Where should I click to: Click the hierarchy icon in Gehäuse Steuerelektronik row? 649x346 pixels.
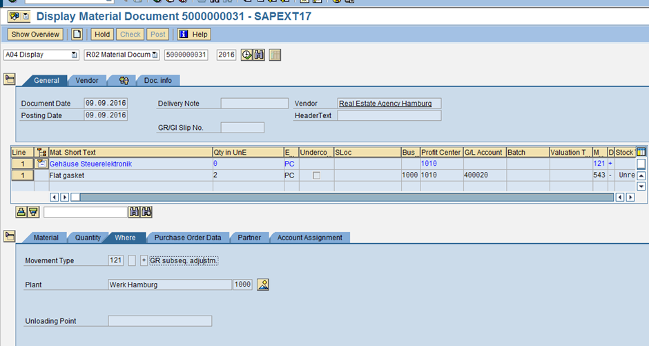click(41, 164)
